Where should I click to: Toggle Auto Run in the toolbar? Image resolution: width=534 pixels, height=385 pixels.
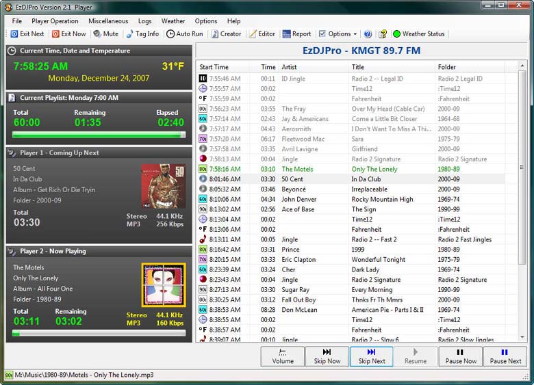click(x=185, y=34)
